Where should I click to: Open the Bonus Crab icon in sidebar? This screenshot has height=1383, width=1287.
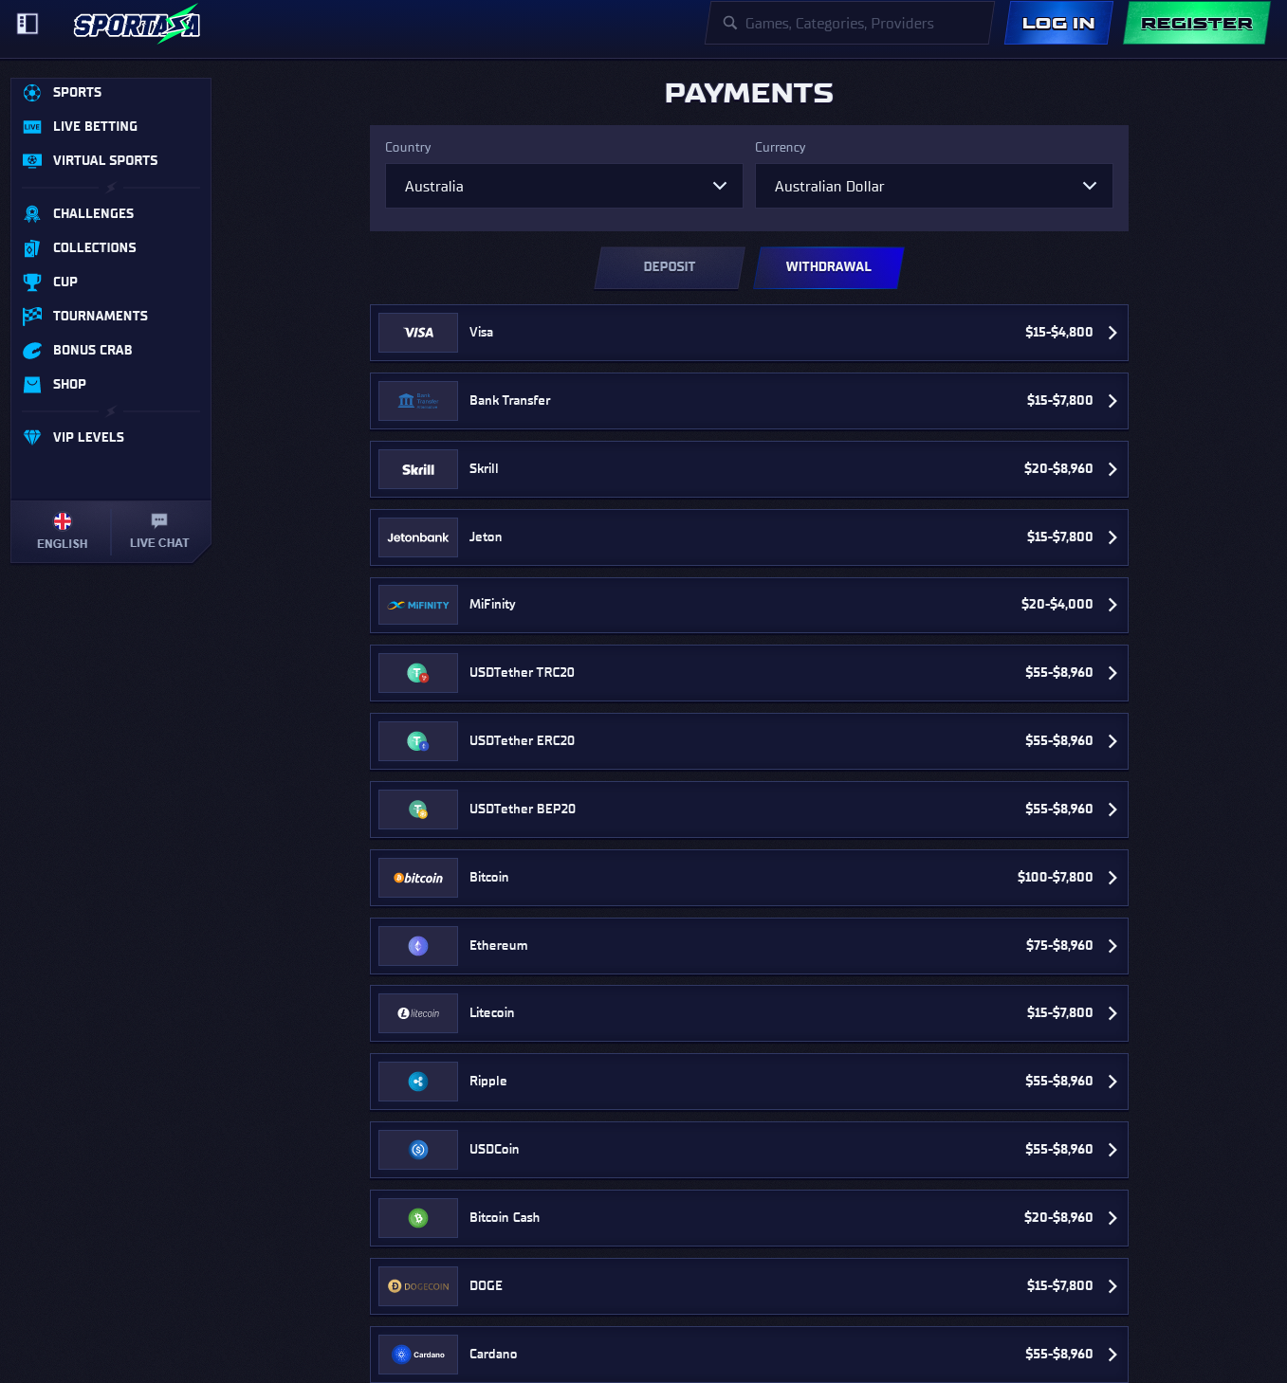[x=32, y=351]
